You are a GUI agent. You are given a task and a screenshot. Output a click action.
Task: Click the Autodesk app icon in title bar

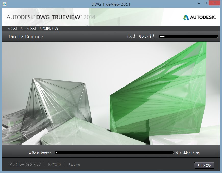[x=5, y=4]
